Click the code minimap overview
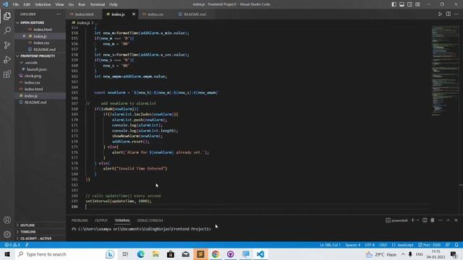The width and height of the screenshot is (463, 260). tap(445, 71)
